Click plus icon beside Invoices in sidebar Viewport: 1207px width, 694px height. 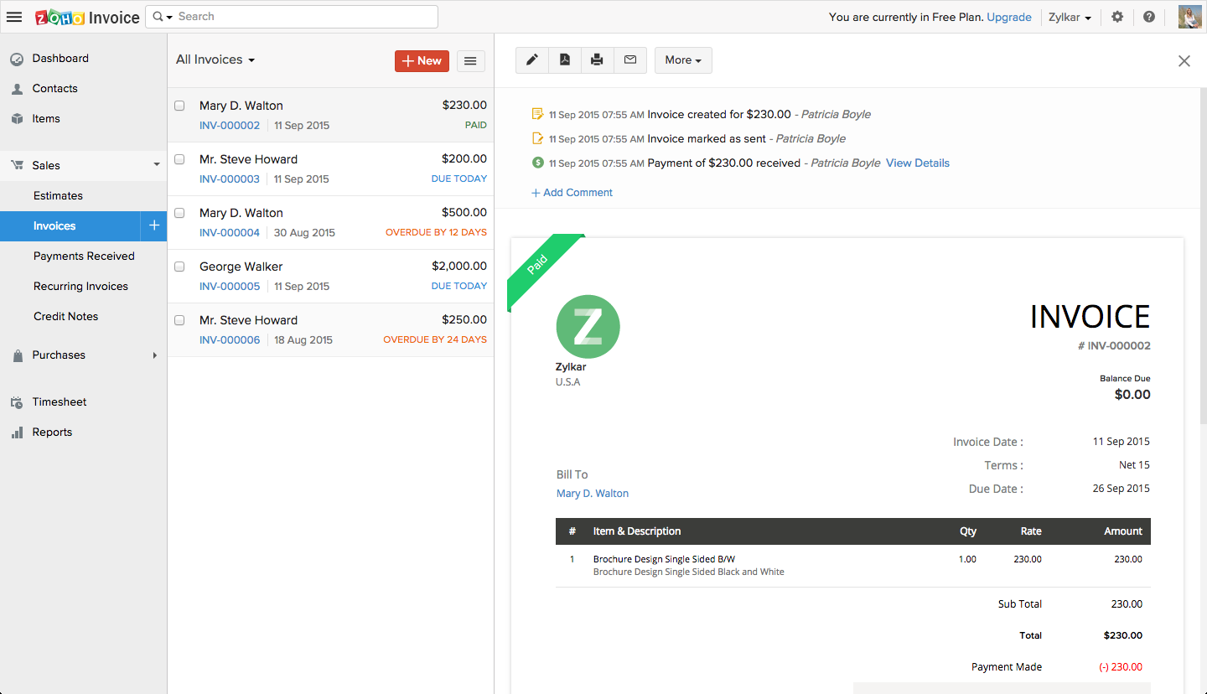pos(153,225)
